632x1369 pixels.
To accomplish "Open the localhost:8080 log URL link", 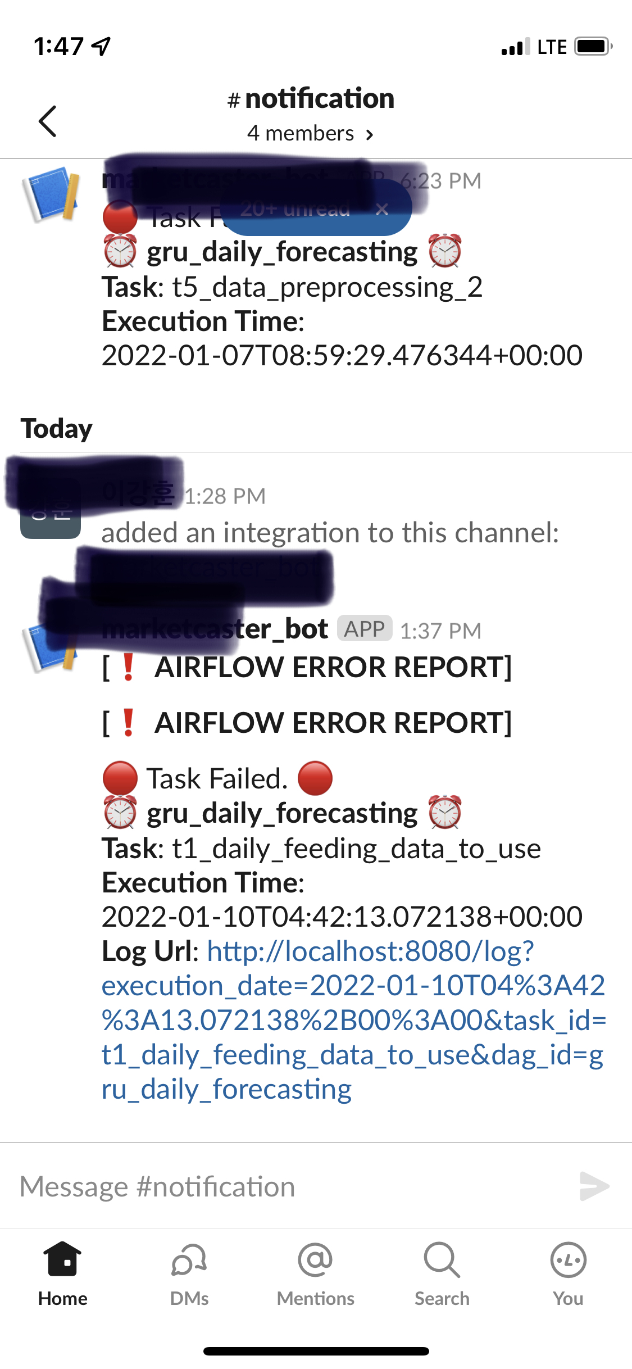I will point(353,1020).
